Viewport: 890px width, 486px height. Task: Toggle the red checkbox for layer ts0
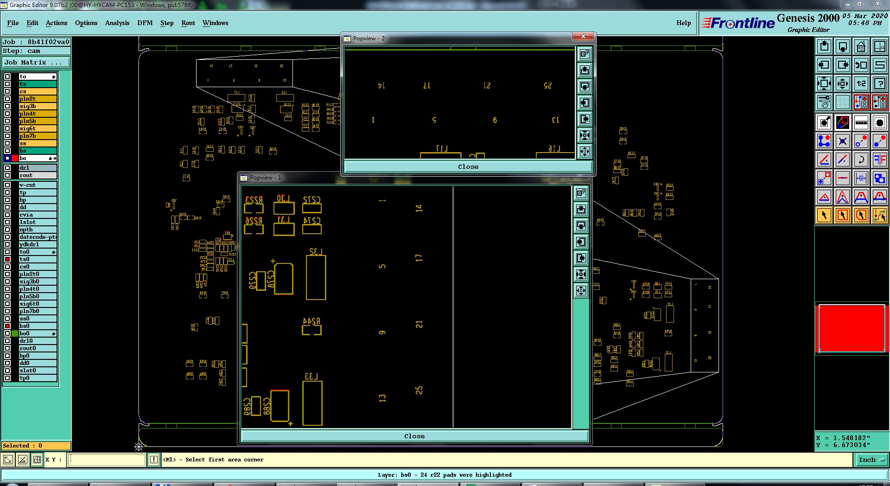(x=7, y=259)
